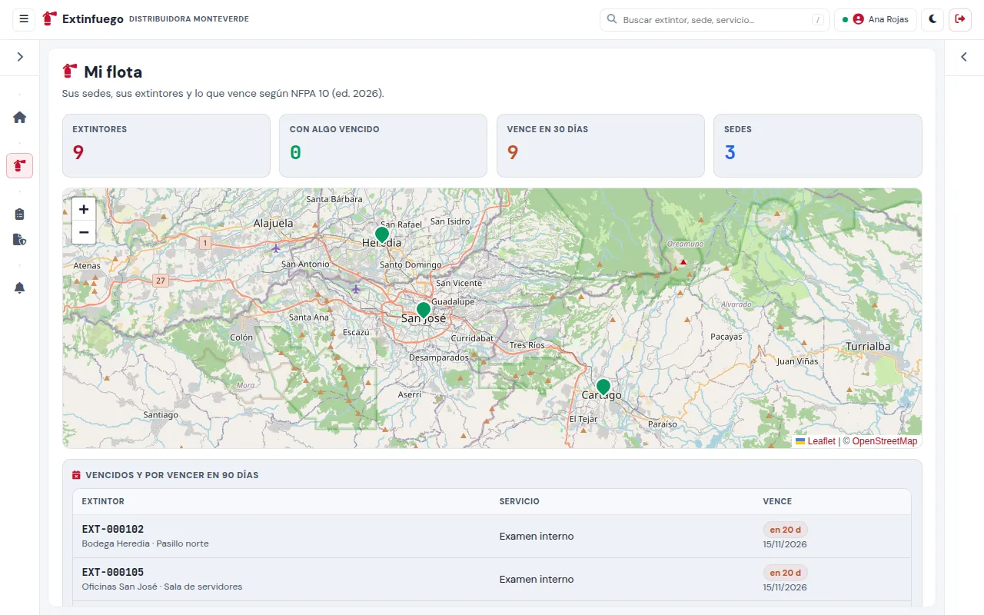
Task: Open the Ana Rojas user menu
Action: [876, 19]
